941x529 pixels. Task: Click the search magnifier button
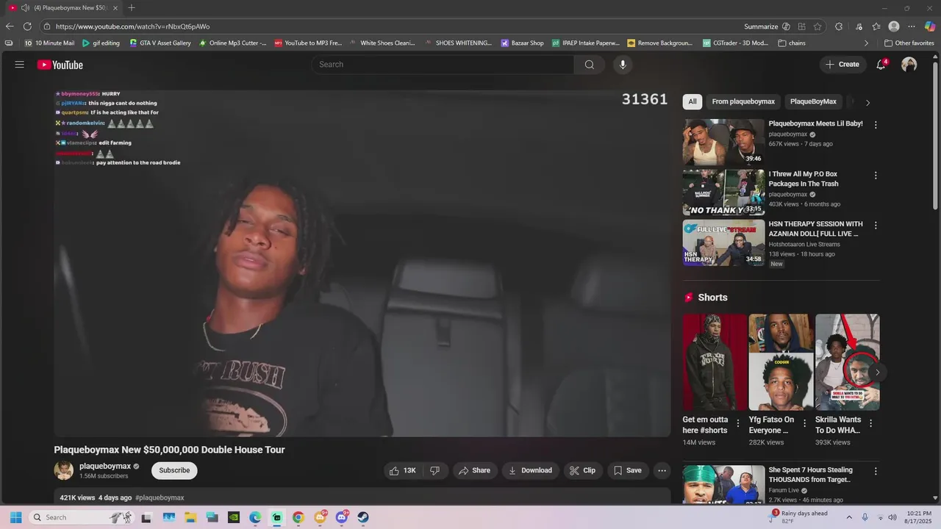tap(590, 65)
